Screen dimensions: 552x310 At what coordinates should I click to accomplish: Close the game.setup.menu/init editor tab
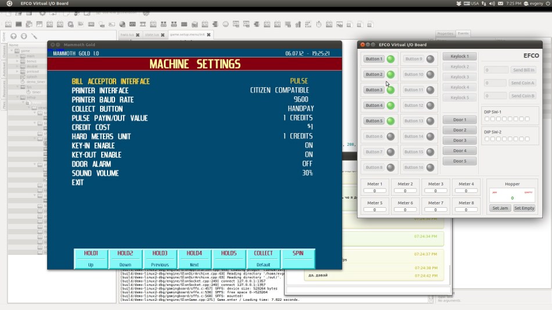click(x=209, y=34)
